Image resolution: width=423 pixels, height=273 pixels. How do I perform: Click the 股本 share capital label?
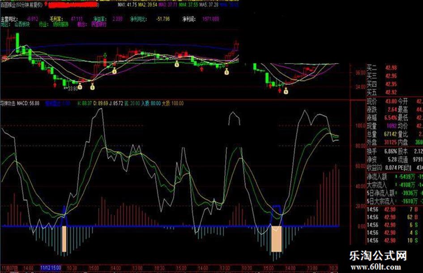click(x=403, y=152)
